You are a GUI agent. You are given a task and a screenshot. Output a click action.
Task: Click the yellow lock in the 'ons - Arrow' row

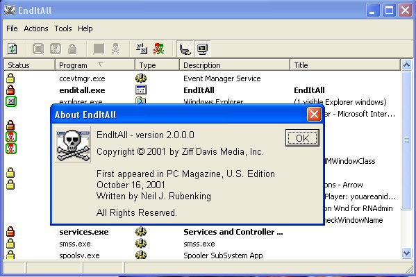click(x=10, y=185)
